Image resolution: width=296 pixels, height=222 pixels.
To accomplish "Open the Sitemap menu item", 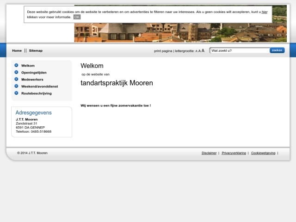I will [36, 51].
